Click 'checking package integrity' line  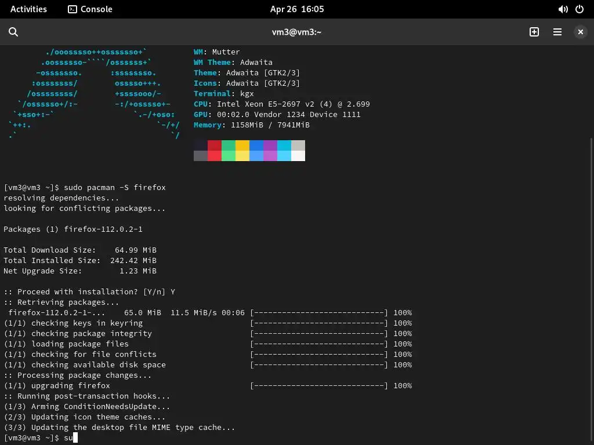point(78,333)
